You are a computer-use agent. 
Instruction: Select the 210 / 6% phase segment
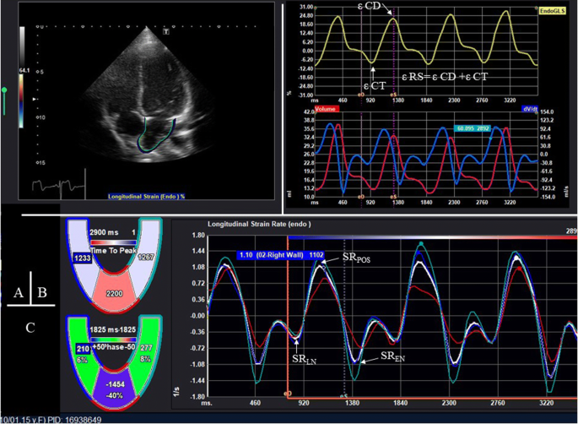coord(83,351)
